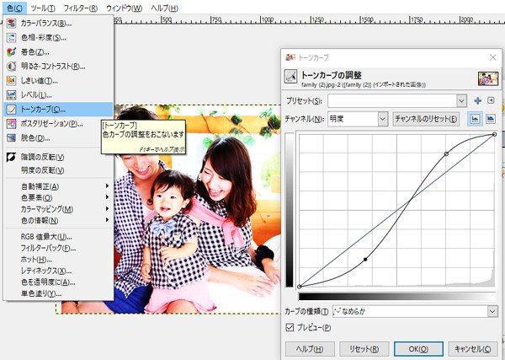
Task: Click the image thumbnail in dialog header
Action: [x=486, y=78]
